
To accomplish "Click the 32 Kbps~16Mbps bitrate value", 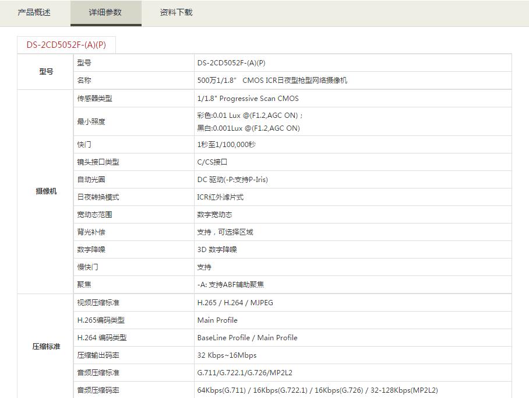I will point(227,355).
